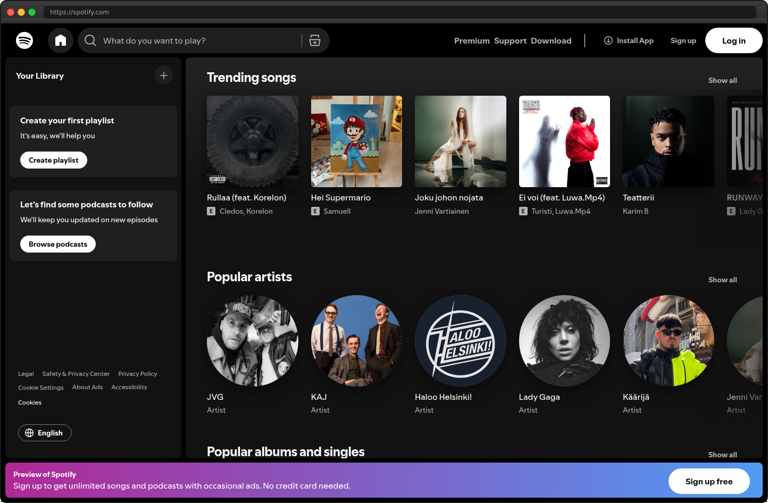This screenshot has width=768, height=503.
Task: Click the Log in button
Action: tap(733, 40)
